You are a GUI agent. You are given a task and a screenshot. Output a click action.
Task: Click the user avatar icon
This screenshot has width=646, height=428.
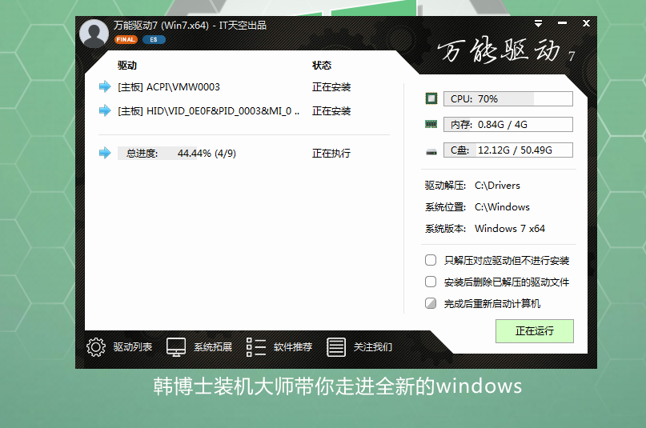[94, 34]
